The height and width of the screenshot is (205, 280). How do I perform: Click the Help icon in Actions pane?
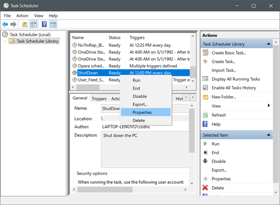point(205,124)
